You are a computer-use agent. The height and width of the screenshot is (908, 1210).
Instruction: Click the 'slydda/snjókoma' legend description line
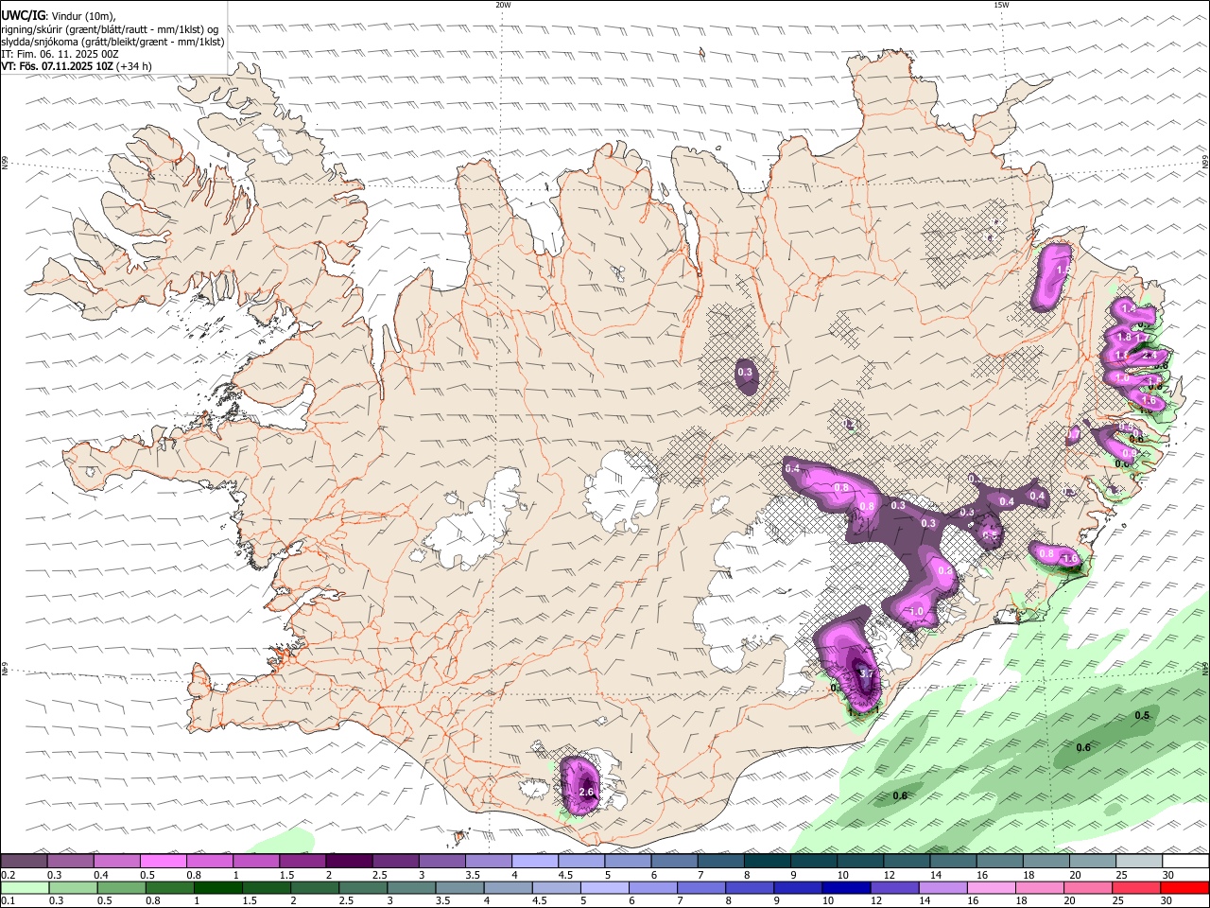113,42
